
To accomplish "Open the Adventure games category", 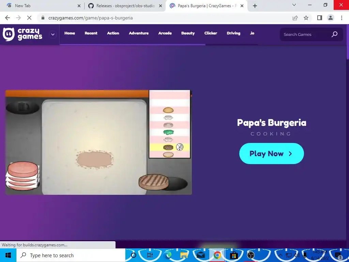I will pyautogui.click(x=139, y=33).
